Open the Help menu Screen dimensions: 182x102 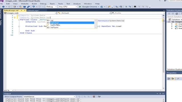[x=97, y=4]
